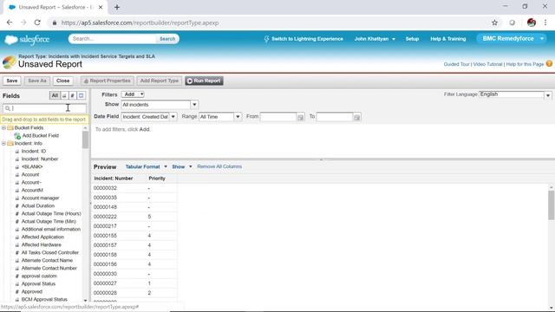Filter fields by text type icon
Screen dimensions: 555x312
coord(64,95)
